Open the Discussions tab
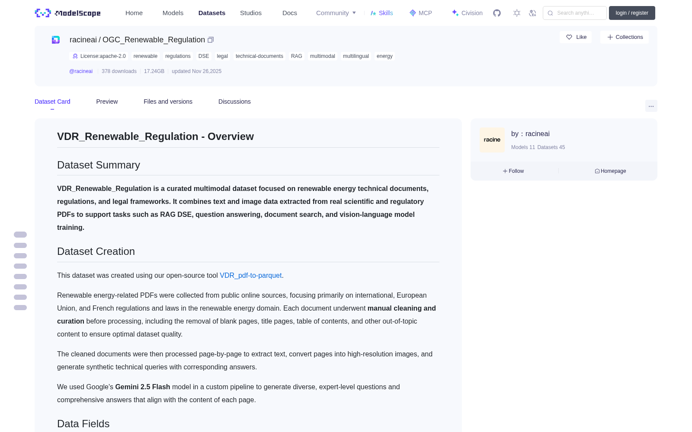This screenshot has width=692, height=432. [234, 102]
